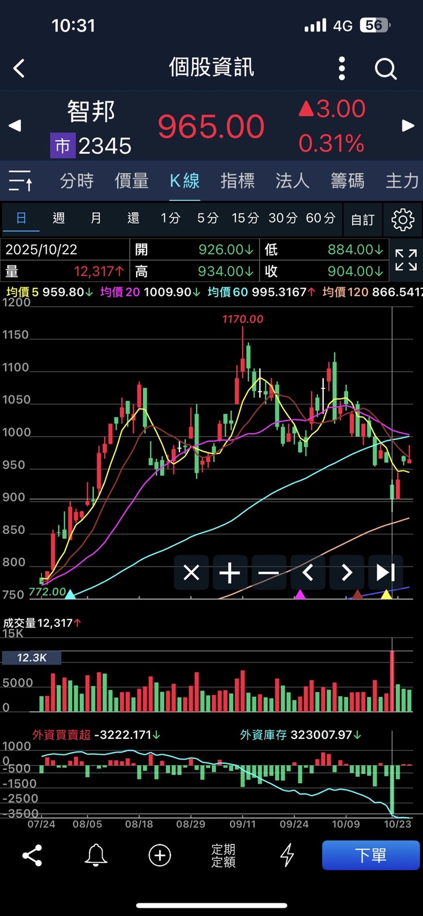
Task: Switch to 分時 tab
Action: pos(76,180)
